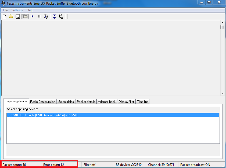Click scroll down arrow of packet view
226x168 pixels.
pyautogui.click(x=223, y=93)
